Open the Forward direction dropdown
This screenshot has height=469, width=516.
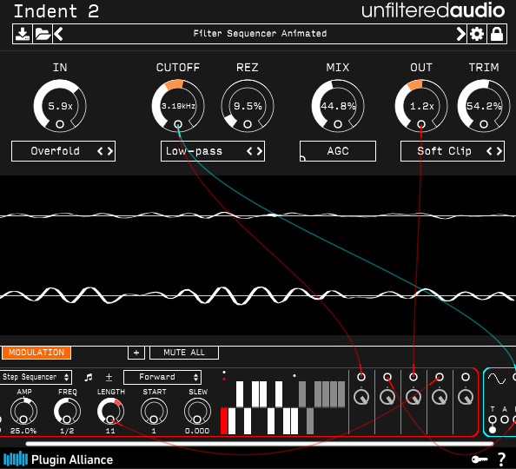[x=162, y=377]
